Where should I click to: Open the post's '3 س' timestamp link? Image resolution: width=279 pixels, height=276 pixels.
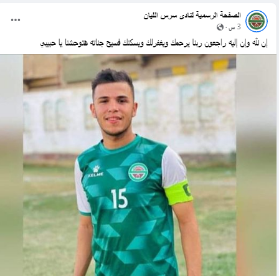[236, 27]
